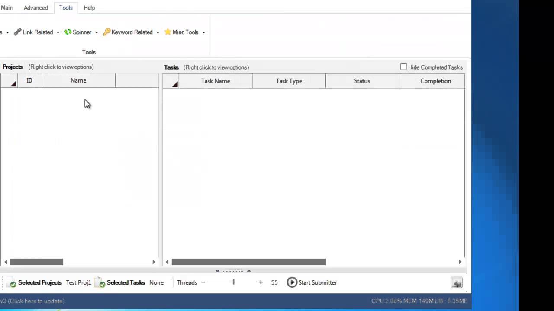554x311 pixels.
Task: Sort tasks by the Task Name header
Action: pyautogui.click(x=216, y=81)
